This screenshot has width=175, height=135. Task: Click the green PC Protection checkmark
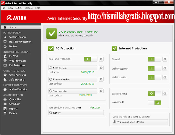pyautogui.click(x=51, y=48)
